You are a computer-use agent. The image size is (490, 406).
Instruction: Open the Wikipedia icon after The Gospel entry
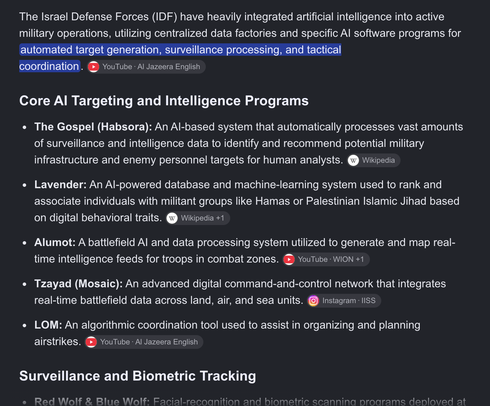point(353,160)
